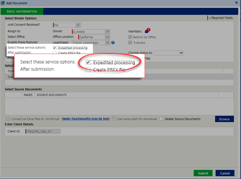Screen dimensions: 241x179
Task: Open the 'functionality may be lost' note link
Action: pos(86,119)
